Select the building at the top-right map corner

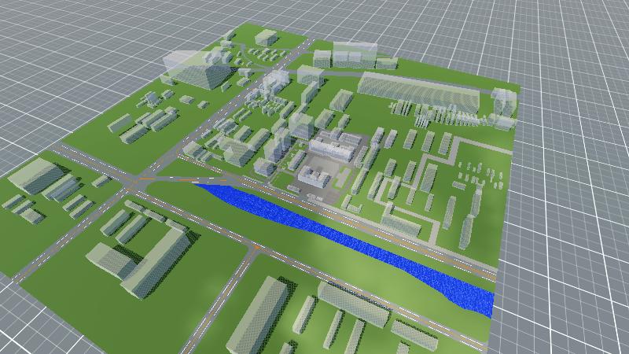click(504, 101)
